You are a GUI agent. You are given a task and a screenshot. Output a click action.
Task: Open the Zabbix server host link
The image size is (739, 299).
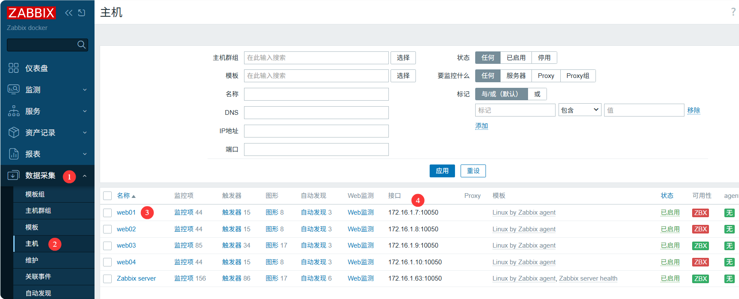[136, 278]
